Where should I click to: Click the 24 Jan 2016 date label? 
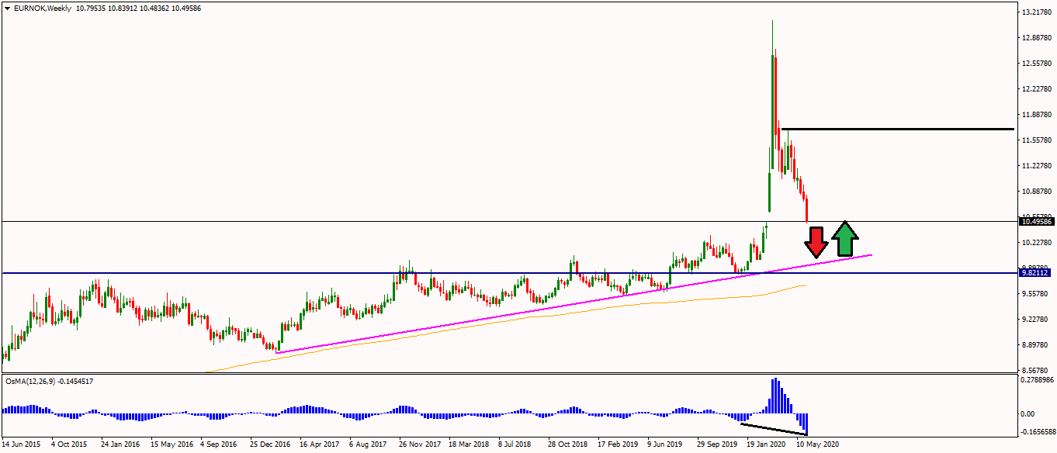click(120, 445)
